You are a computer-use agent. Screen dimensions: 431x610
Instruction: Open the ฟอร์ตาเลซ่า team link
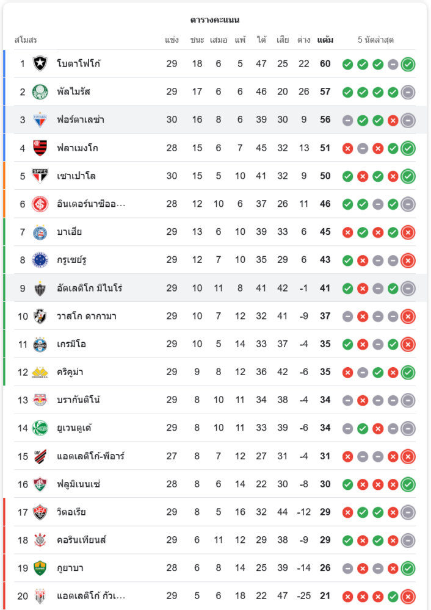(80, 120)
